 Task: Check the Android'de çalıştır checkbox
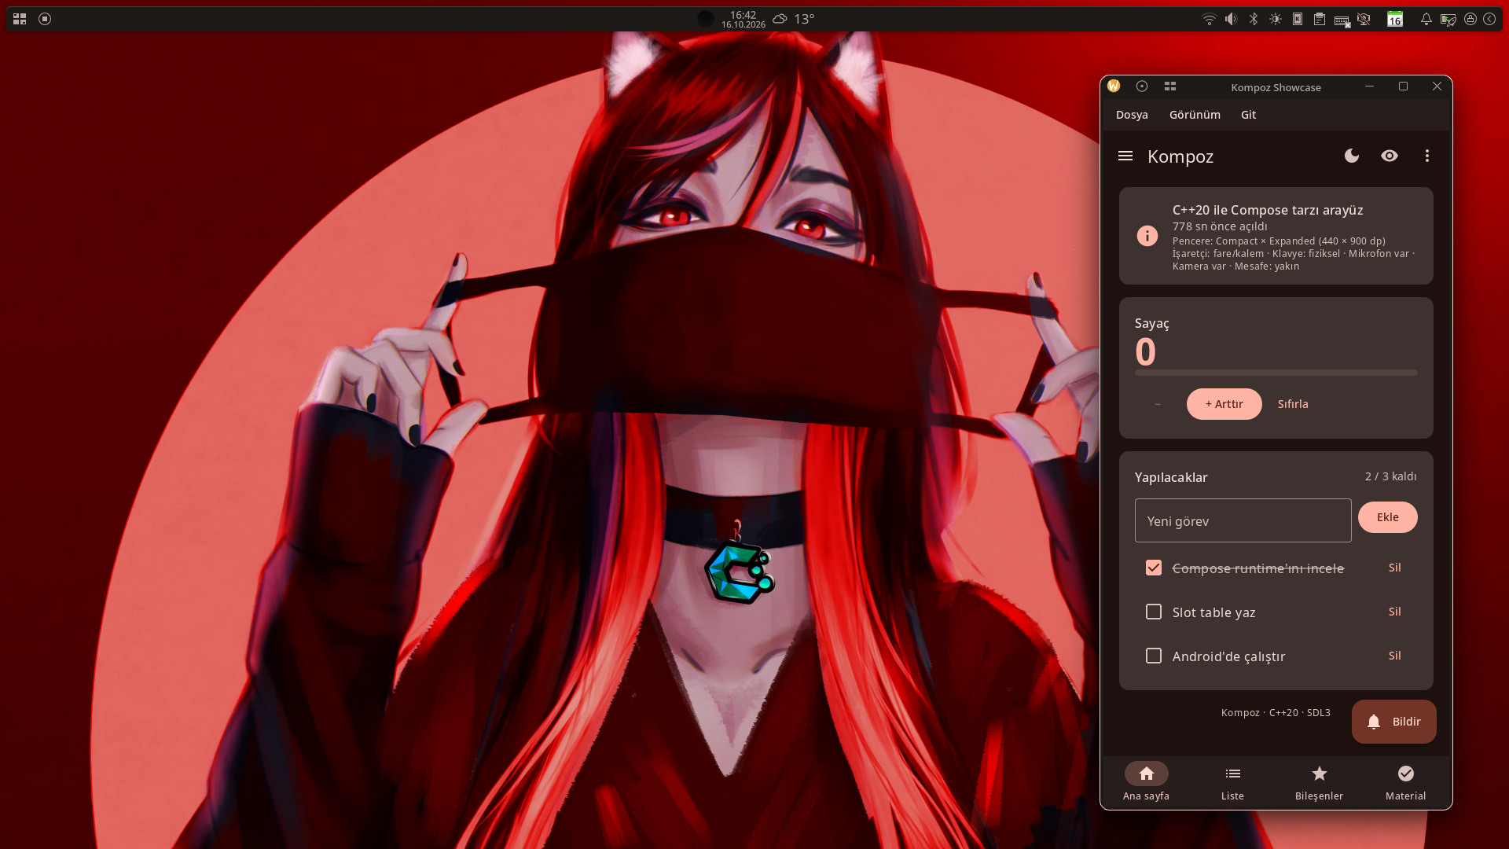(1154, 656)
